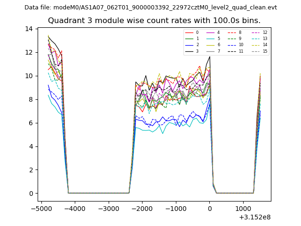Click the y-axis tick label 0
301x226 pixels.
[x=31, y=194]
